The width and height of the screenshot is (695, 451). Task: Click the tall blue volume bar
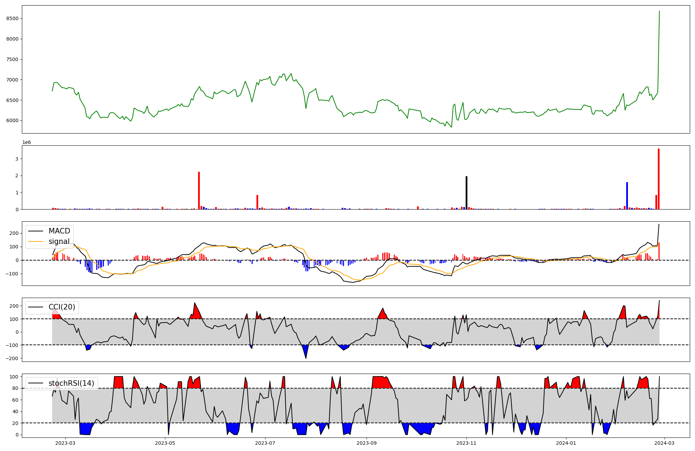pyautogui.click(x=627, y=196)
